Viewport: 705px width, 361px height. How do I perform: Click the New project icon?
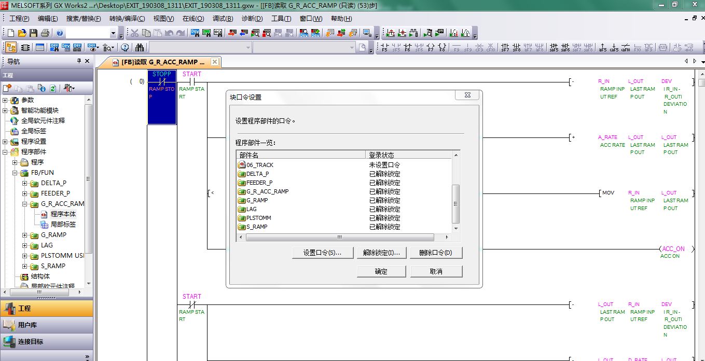[x=10, y=33]
